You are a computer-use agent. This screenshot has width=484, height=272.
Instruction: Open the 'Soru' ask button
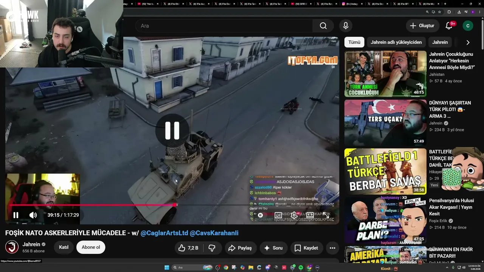pos(273,248)
